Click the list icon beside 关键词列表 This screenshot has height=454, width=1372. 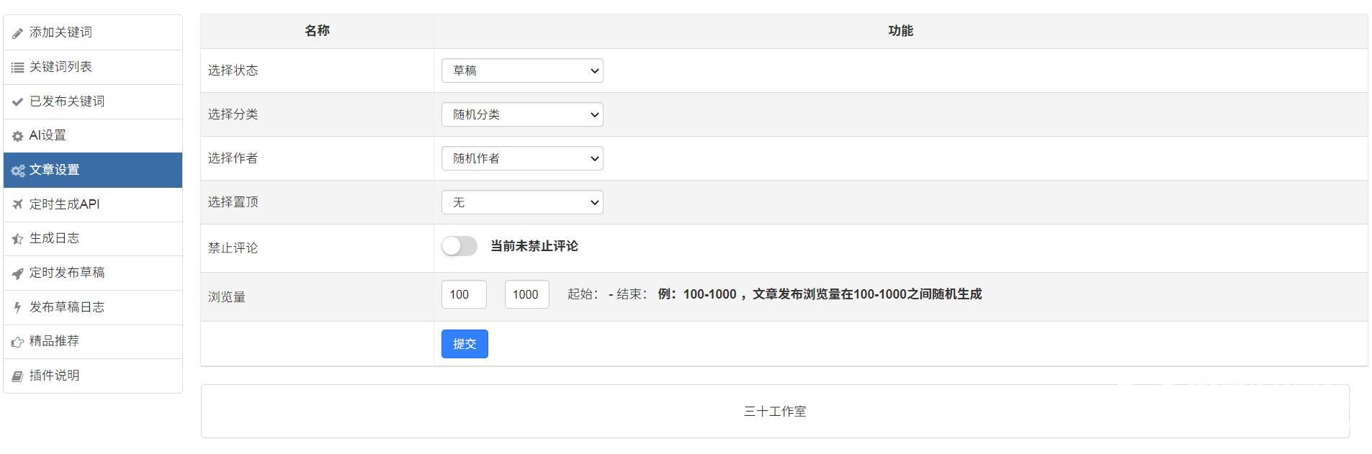(x=17, y=68)
